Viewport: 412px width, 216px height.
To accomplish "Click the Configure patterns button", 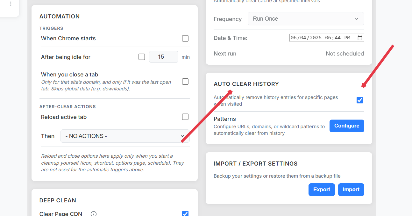I will [x=347, y=126].
